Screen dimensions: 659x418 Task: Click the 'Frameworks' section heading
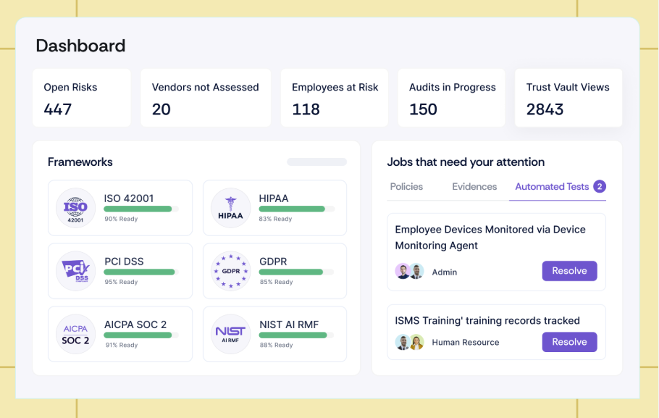point(80,162)
